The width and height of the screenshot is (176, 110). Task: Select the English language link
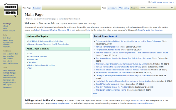[153, 2]
